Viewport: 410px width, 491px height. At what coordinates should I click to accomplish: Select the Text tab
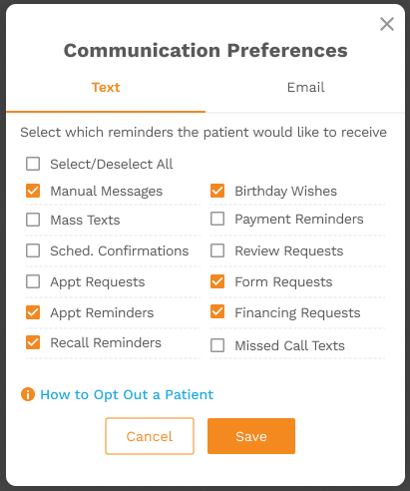coord(106,88)
